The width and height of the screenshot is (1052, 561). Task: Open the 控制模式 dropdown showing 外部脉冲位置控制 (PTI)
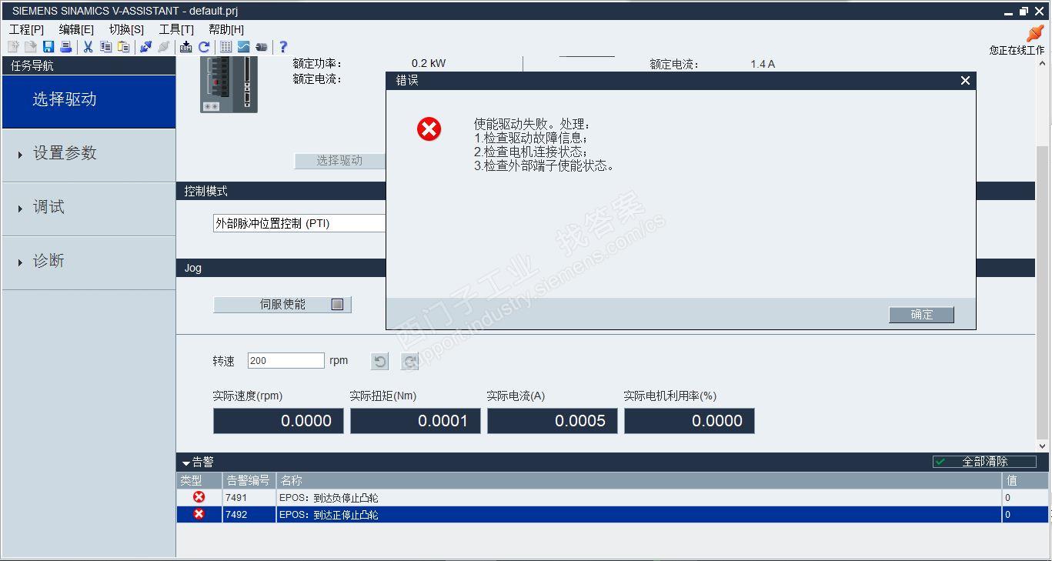(x=299, y=223)
